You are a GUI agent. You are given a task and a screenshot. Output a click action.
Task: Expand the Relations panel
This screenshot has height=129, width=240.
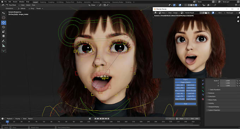point(211,93)
